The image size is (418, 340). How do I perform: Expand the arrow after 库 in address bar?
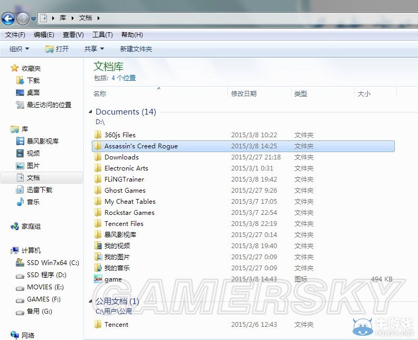[72, 18]
